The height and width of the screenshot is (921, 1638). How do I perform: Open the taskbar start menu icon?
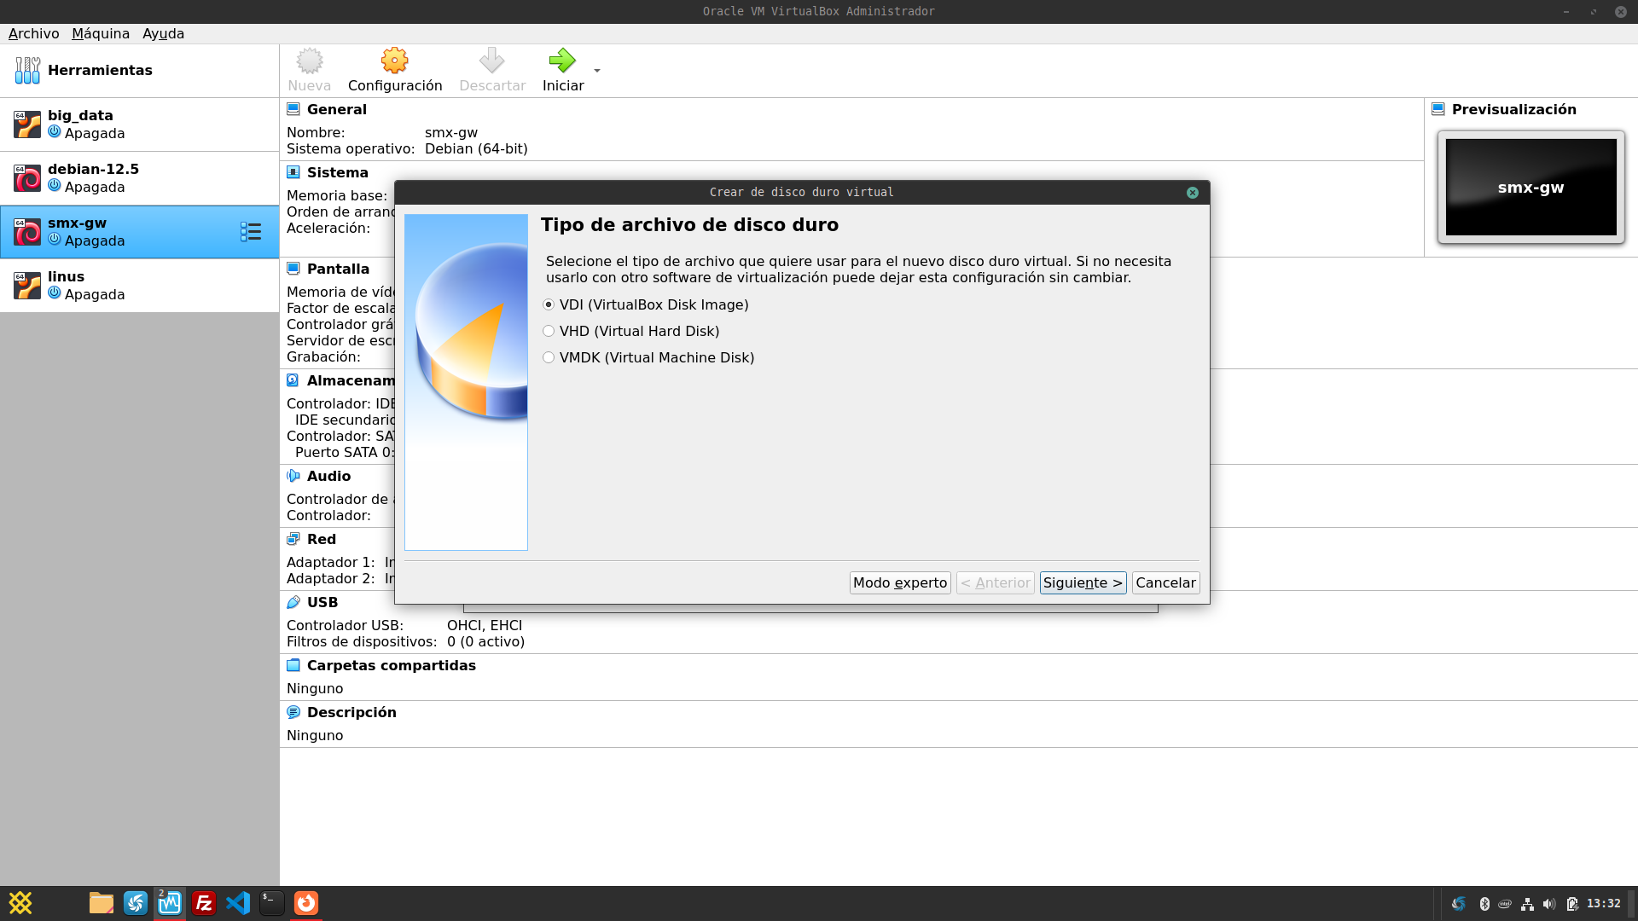20,903
